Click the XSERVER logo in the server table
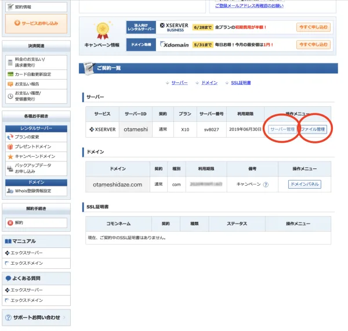Viewport: 348px width, 331px height. [x=103, y=129]
